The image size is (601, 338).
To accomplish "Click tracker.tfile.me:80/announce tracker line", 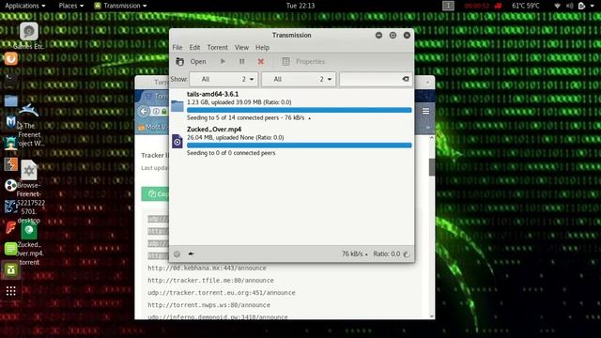I will [210, 280].
